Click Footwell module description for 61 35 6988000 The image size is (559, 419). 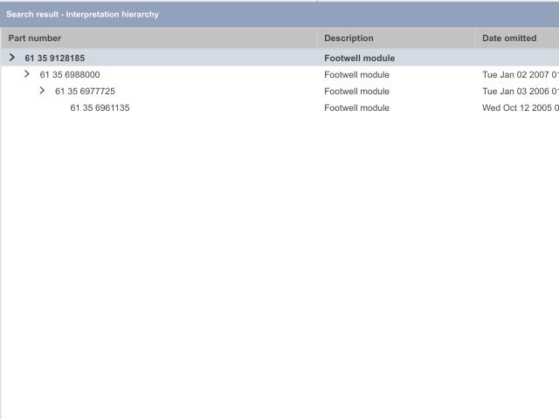coord(356,75)
